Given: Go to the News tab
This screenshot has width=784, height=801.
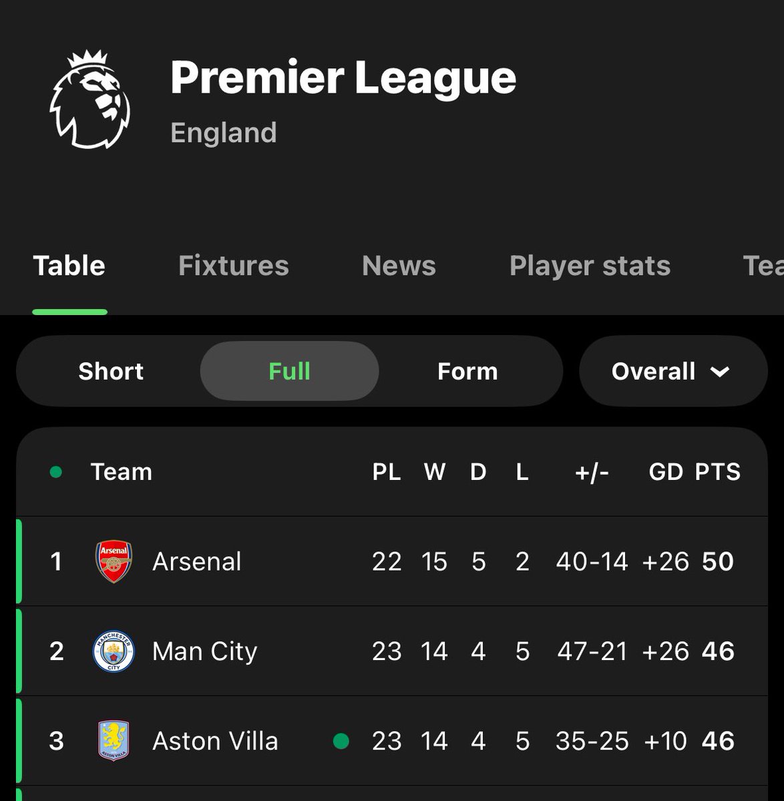Looking at the screenshot, I should coord(399,266).
